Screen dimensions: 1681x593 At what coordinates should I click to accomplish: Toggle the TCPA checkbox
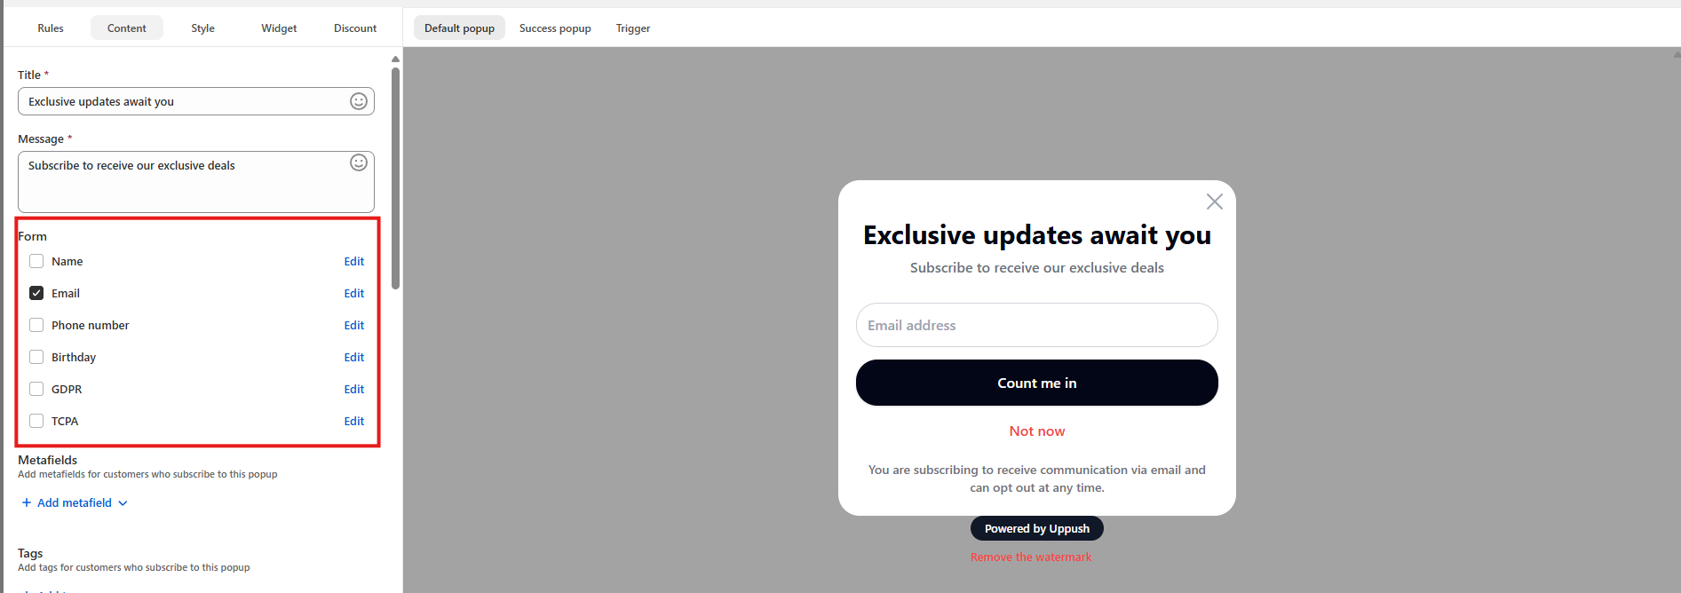pyautogui.click(x=36, y=421)
